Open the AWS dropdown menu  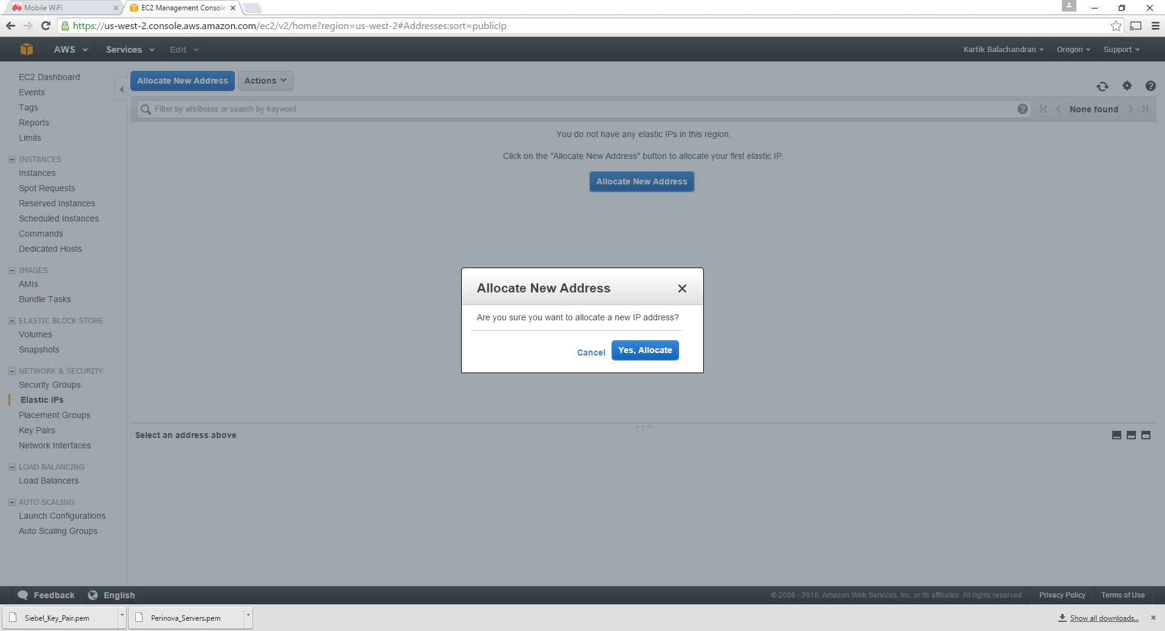pos(70,50)
